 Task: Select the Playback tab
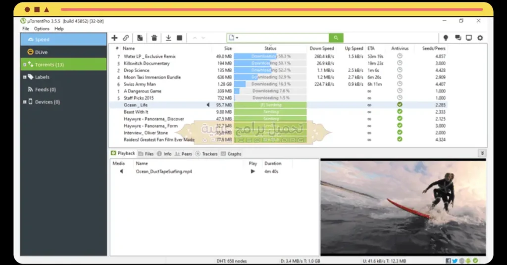[x=123, y=153]
